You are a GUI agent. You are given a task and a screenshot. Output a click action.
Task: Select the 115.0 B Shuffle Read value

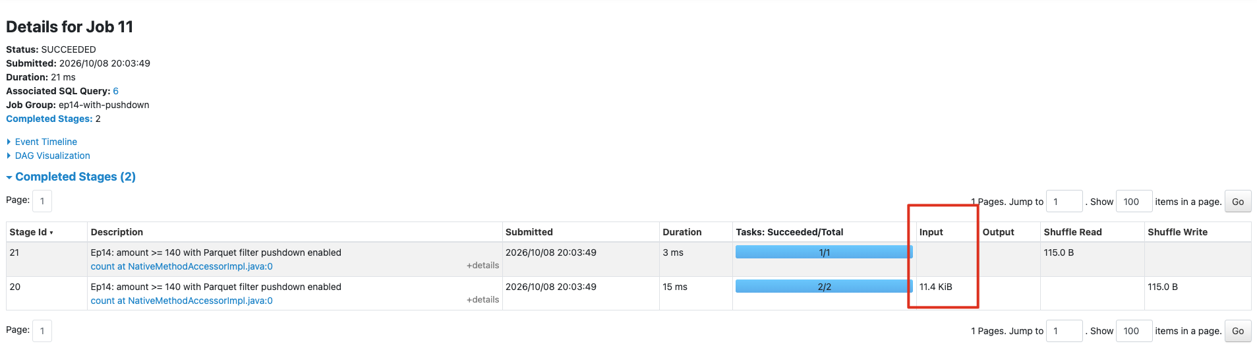click(x=1059, y=252)
